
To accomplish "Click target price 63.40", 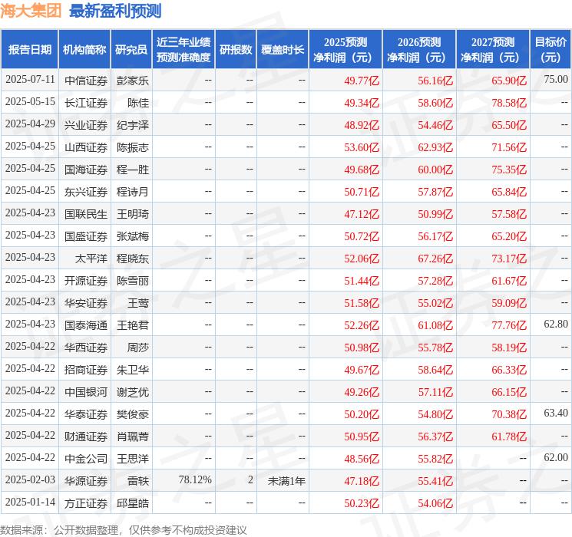I will [x=556, y=413].
